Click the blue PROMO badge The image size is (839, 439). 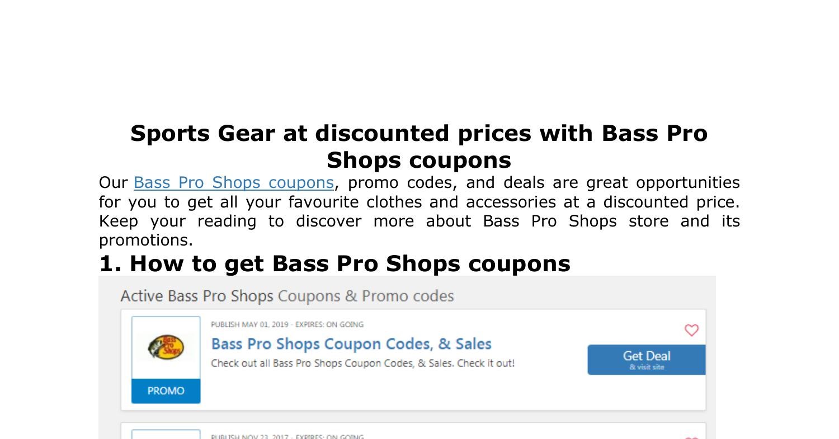(x=166, y=391)
